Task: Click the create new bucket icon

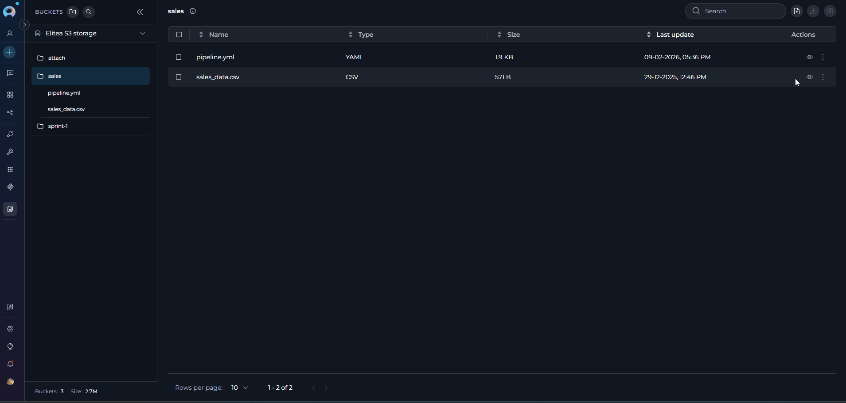Action: [73, 12]
